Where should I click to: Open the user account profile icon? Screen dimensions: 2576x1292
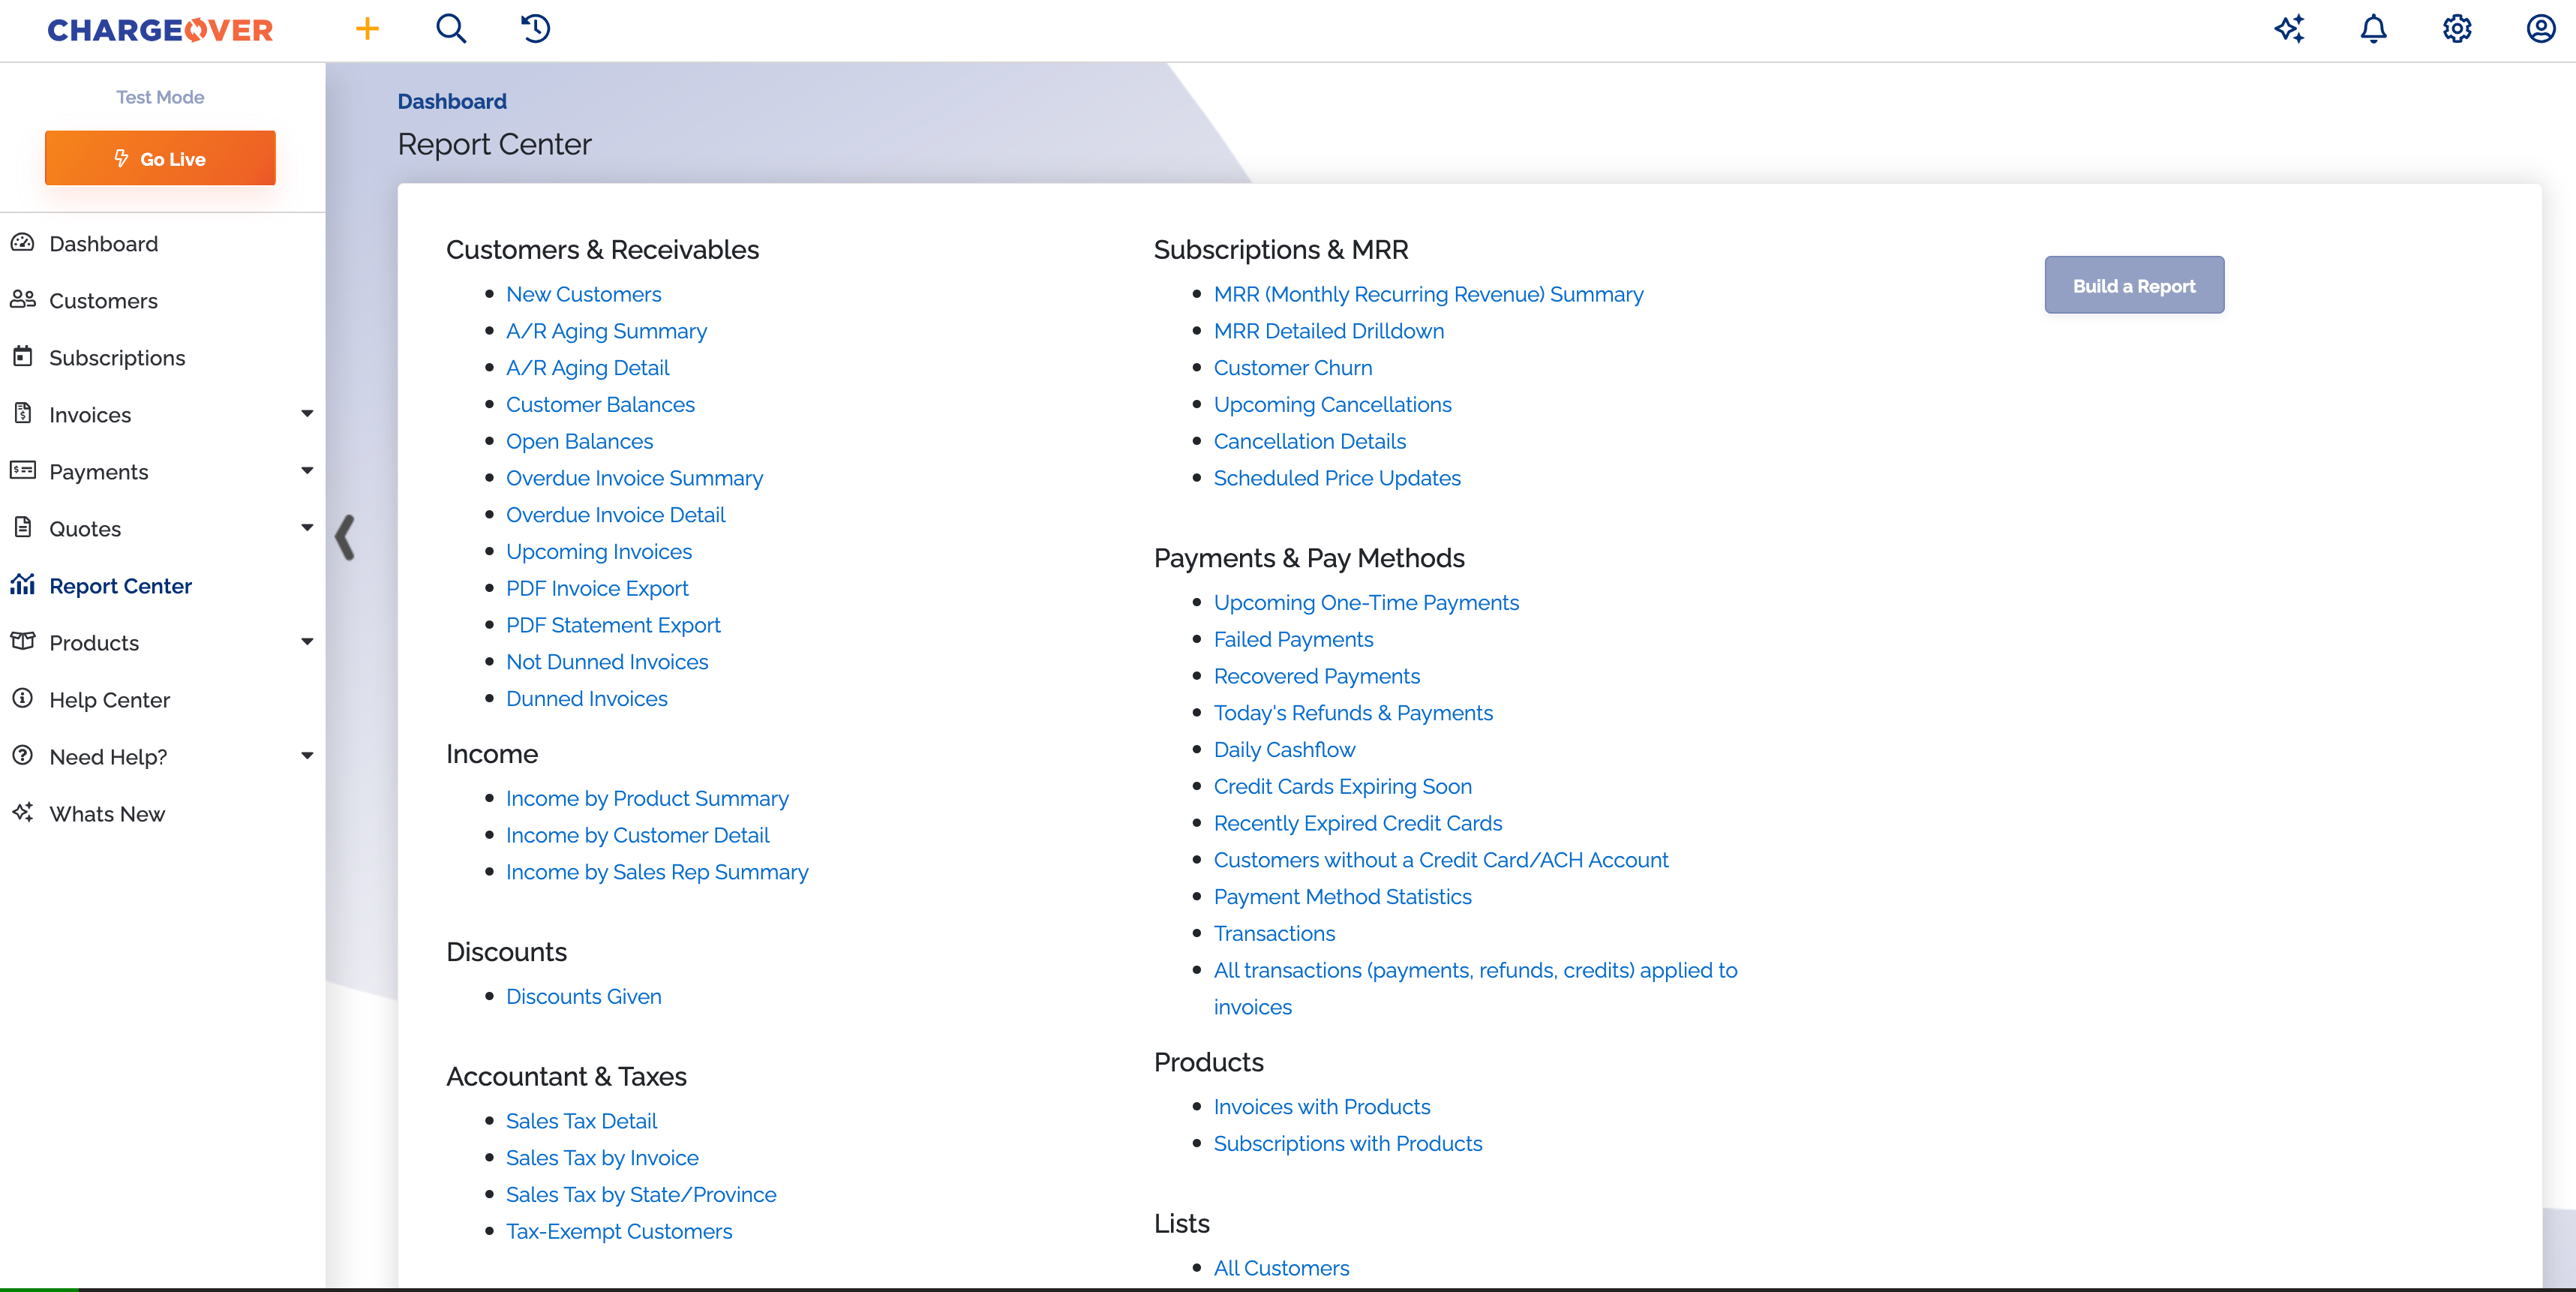pyautogui.click(x=2541, y=29)
